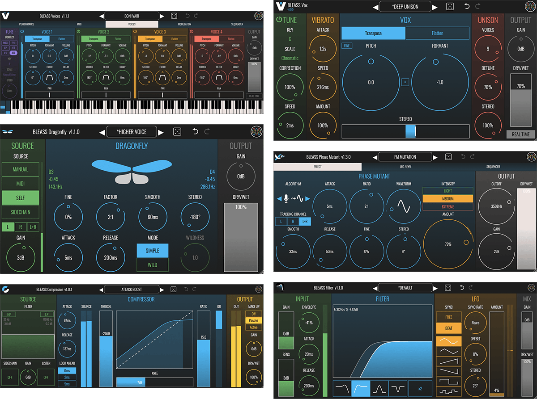Image resolution: width=537 pixels, height=399 pixels.
Task: Open DEFAULT preset menu in BLEASS Filter
Action: point(405,288)
